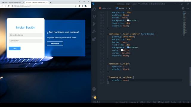Screen dimensions: 191x107
Task: Switch to the first Chrome tab Login y Register
Action: [13, 2]
